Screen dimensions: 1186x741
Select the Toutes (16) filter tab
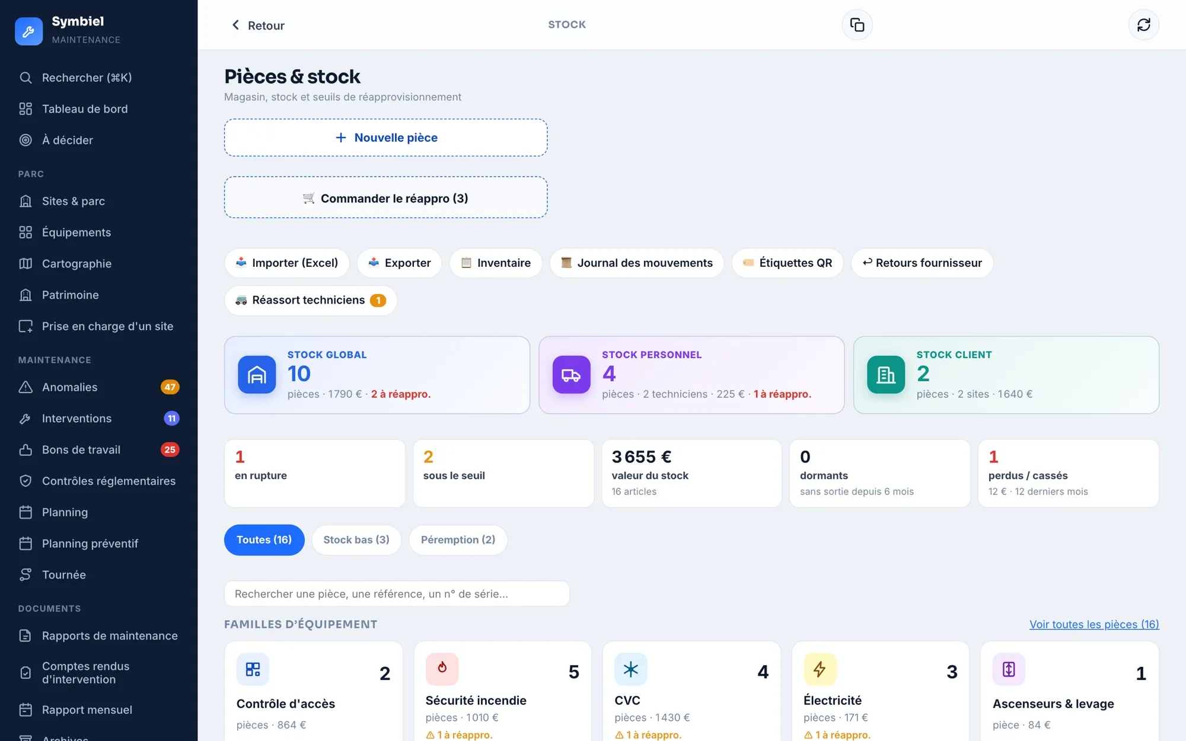click(264, 540)
